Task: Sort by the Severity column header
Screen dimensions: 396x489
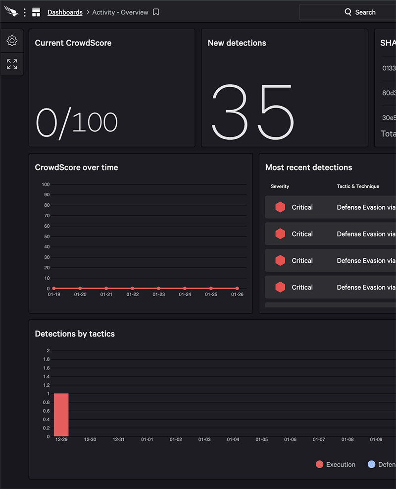Action: 280,186
